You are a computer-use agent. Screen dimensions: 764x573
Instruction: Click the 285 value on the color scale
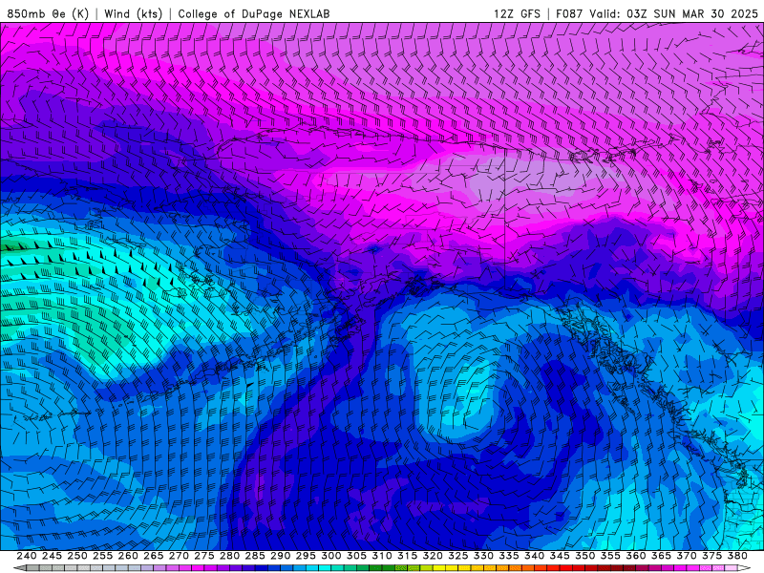click(255, 556)
